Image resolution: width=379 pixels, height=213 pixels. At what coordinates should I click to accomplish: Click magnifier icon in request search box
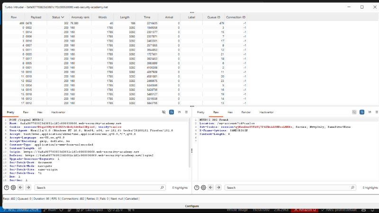pyautogui.click(x=162, y=187)
